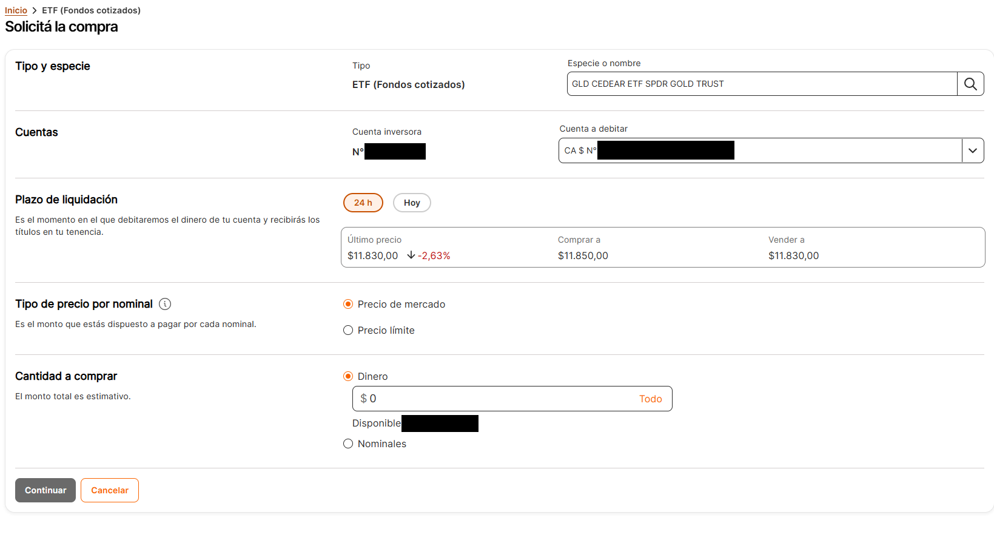Select the 24 h settlement option
This screenshot has height=540, width=994.
363,203
